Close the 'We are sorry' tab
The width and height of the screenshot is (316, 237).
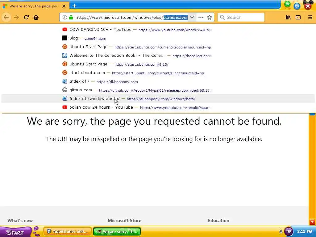(64, 6)
